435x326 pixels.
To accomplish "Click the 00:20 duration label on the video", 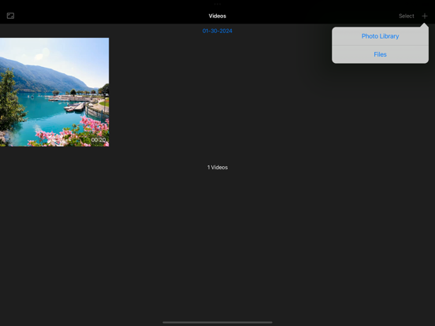I will pos(99,140).
